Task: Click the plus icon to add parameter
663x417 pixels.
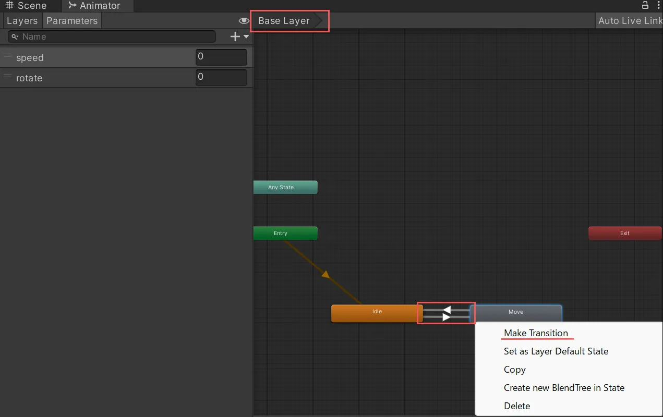Action: (x=235, y=36)
